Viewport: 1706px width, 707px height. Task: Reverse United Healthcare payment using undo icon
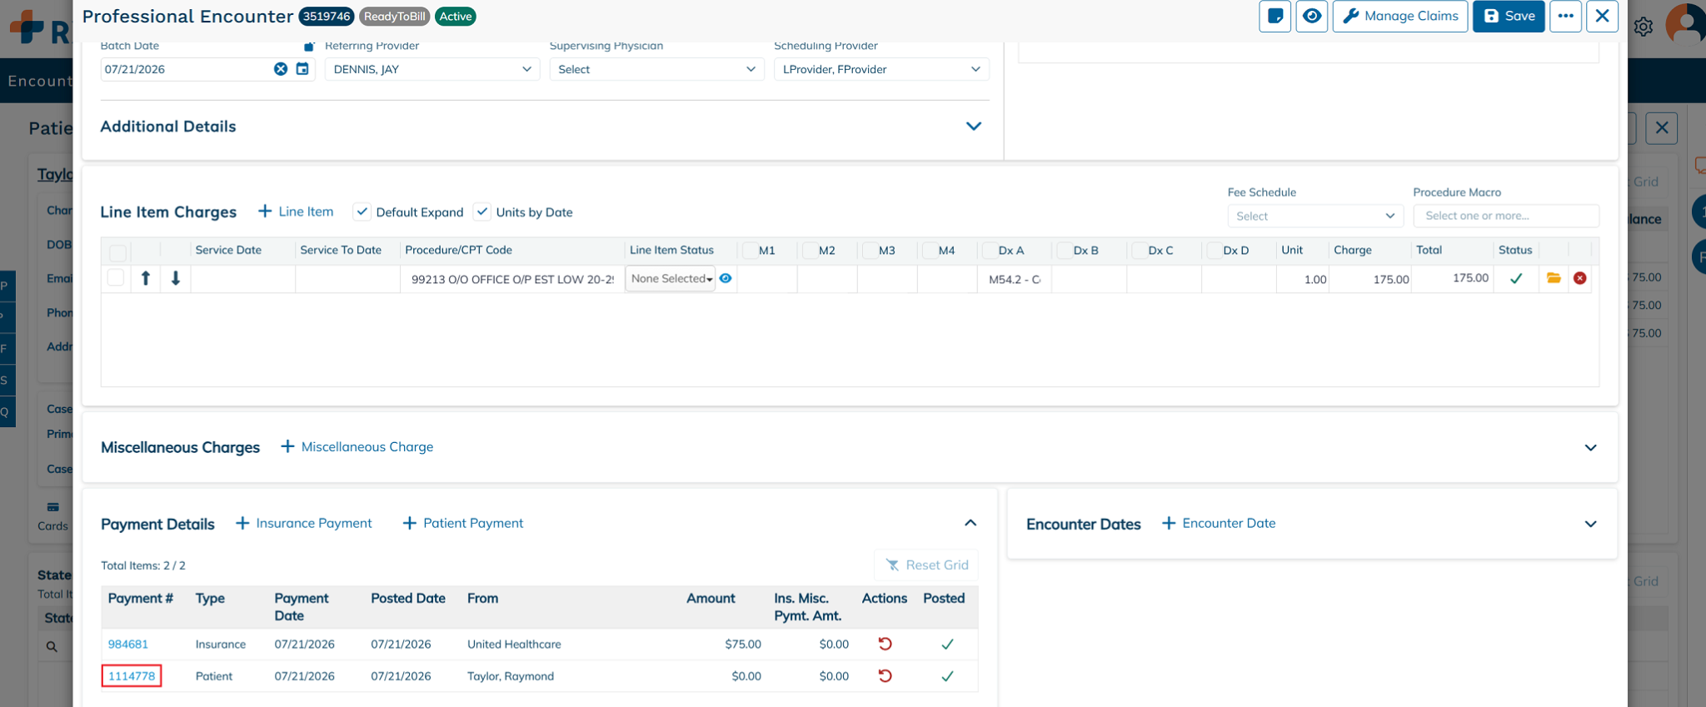[x=885, y=644]
